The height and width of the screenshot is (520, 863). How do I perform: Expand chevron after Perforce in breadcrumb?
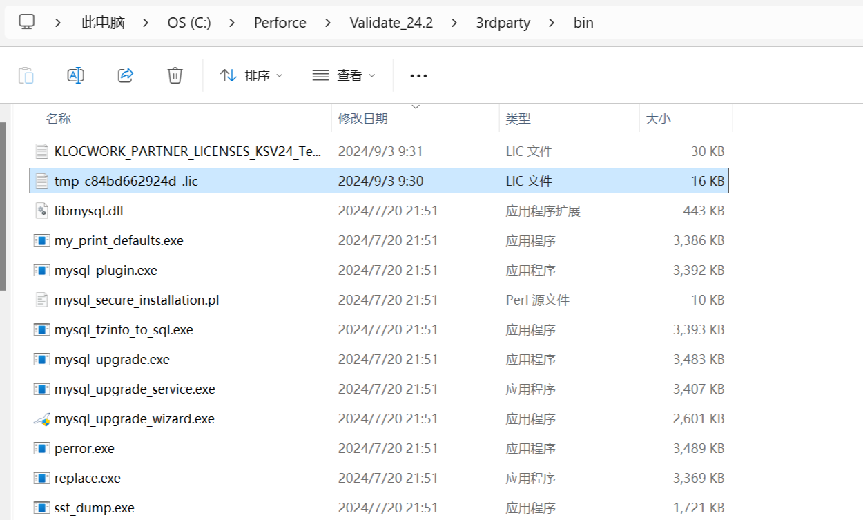328,23
